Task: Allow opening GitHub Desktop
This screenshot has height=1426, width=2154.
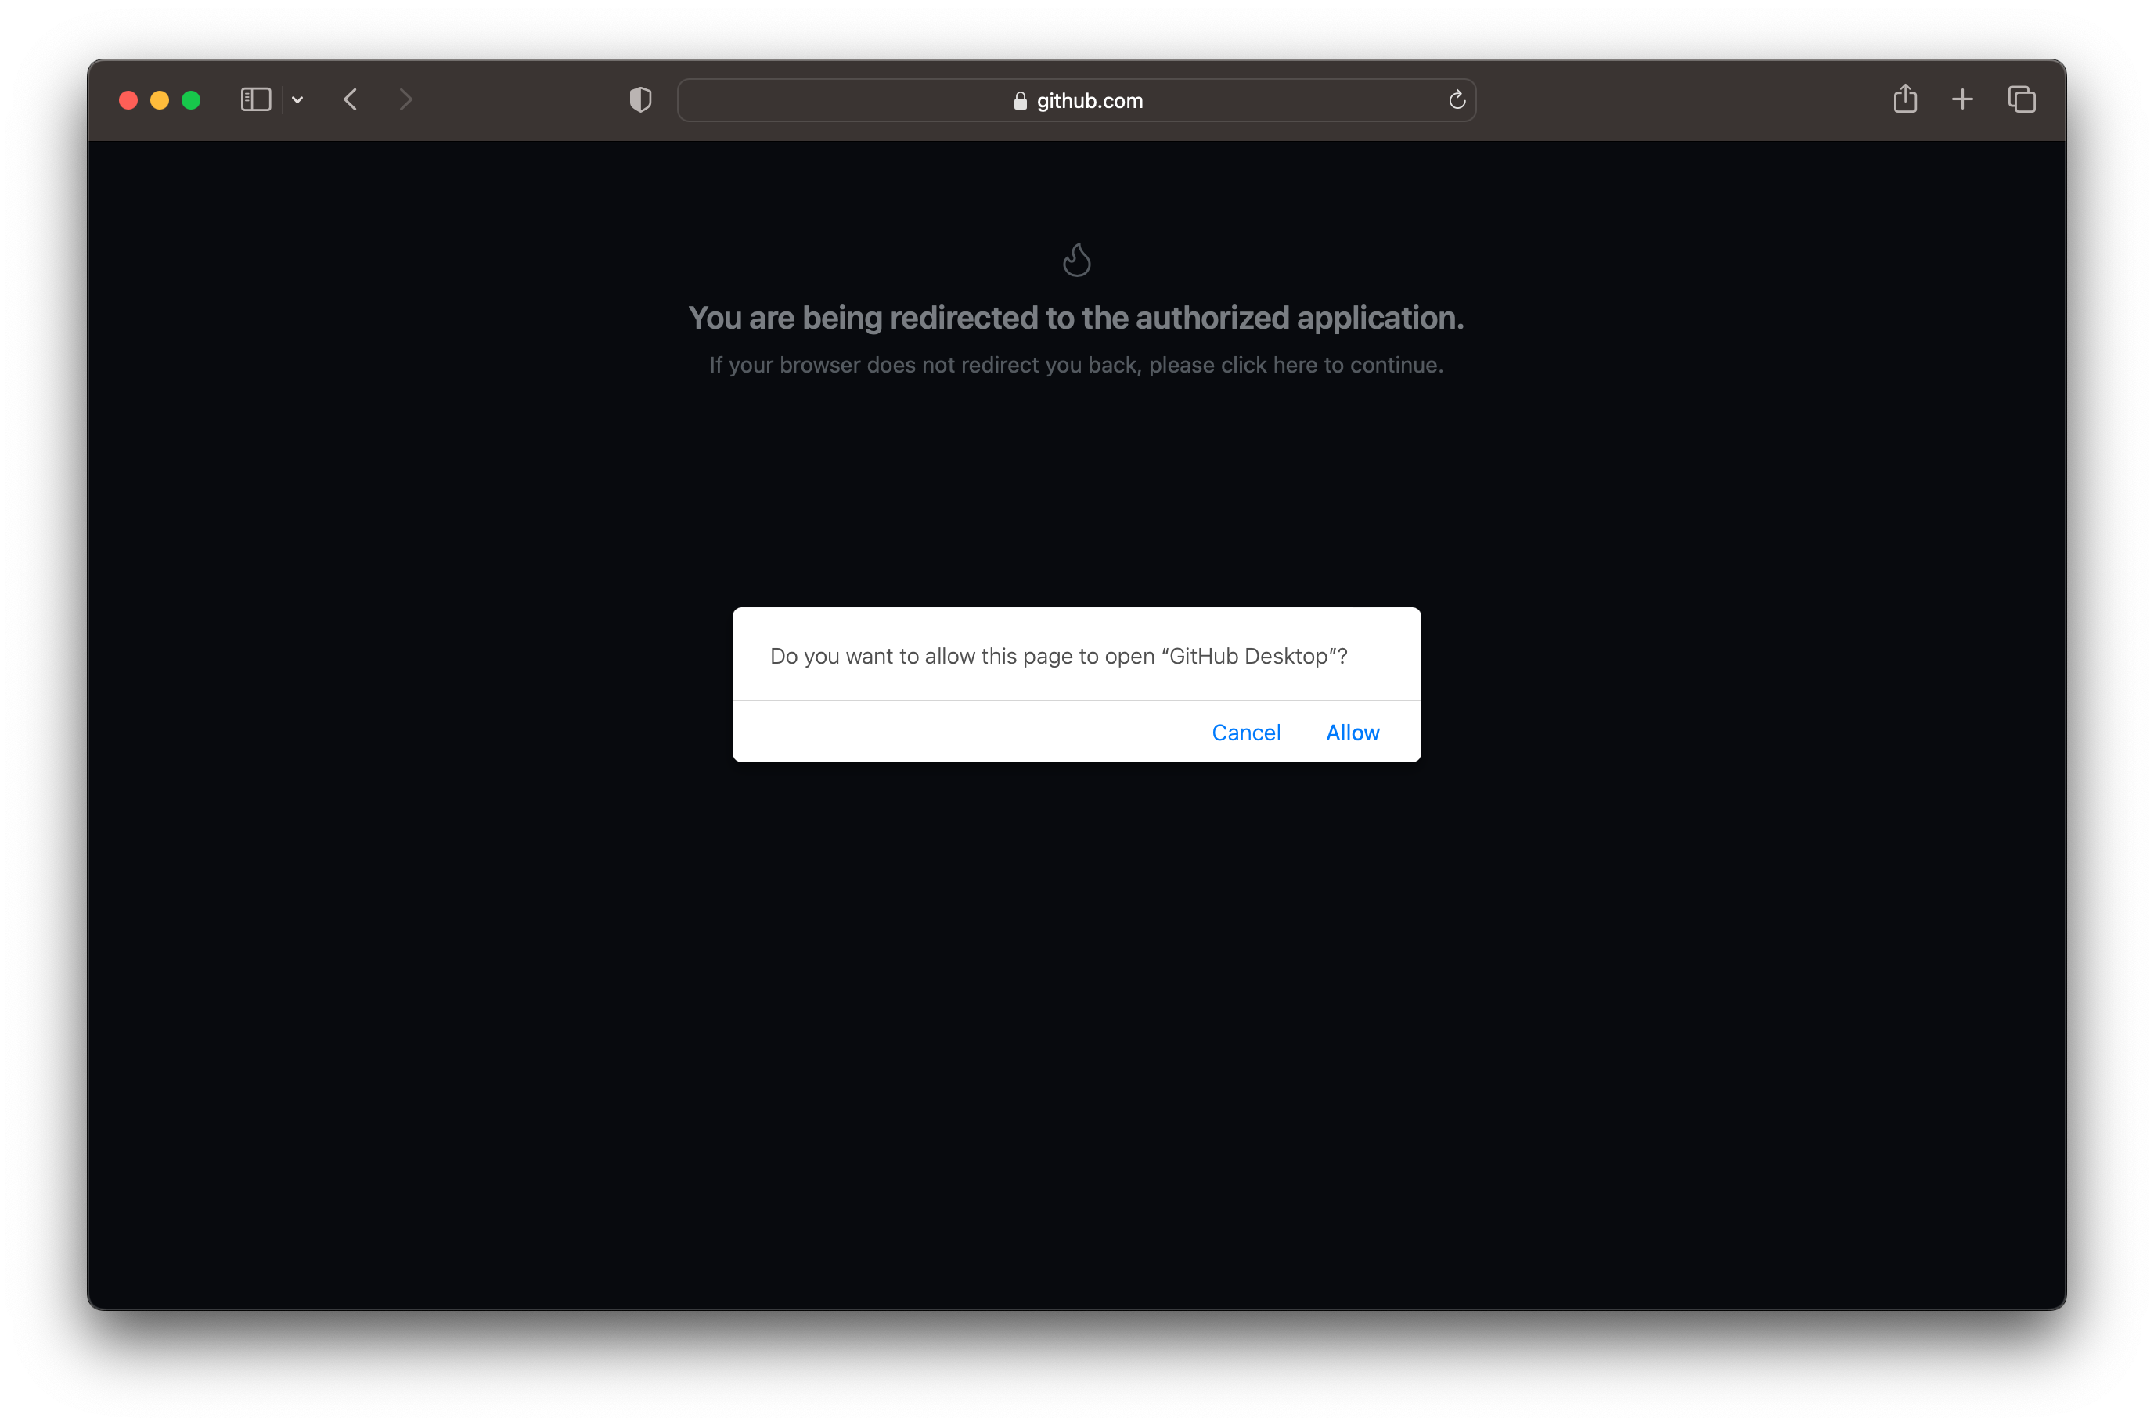Action: [1352, 732]
